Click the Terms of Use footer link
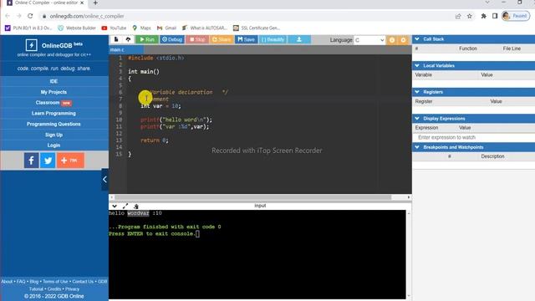 tap(55, 282)
